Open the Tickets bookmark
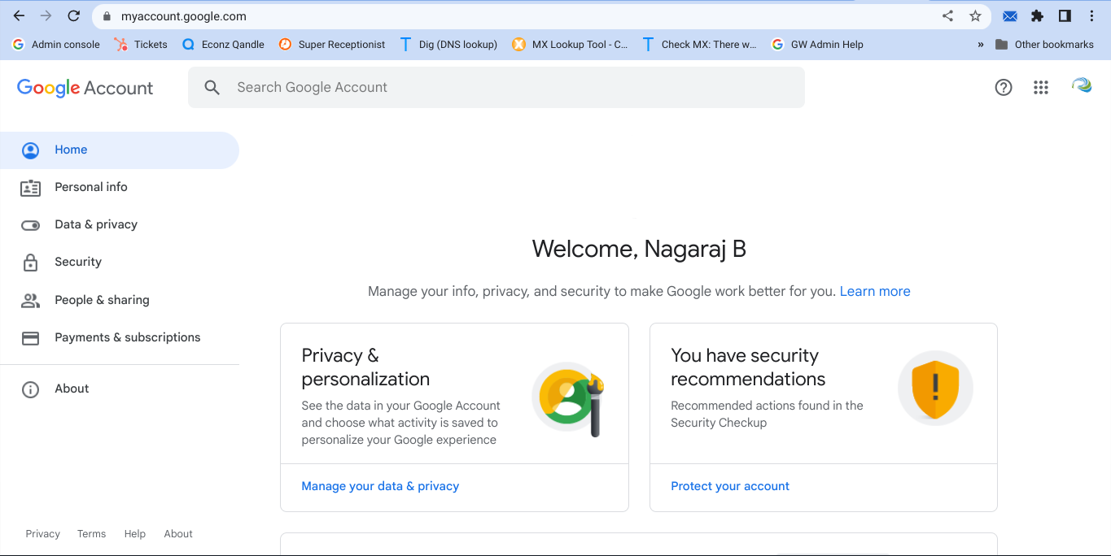 point(141,45)
